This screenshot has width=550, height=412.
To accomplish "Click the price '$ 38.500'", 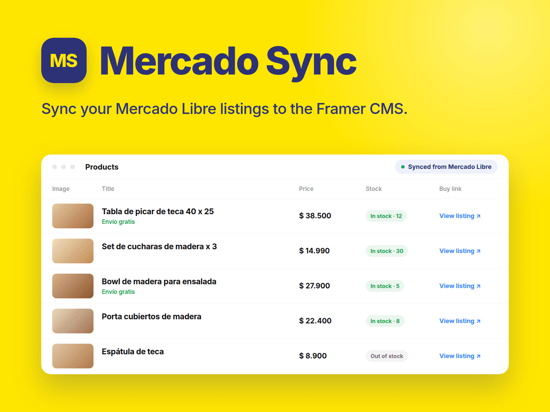I will point(315,216).
